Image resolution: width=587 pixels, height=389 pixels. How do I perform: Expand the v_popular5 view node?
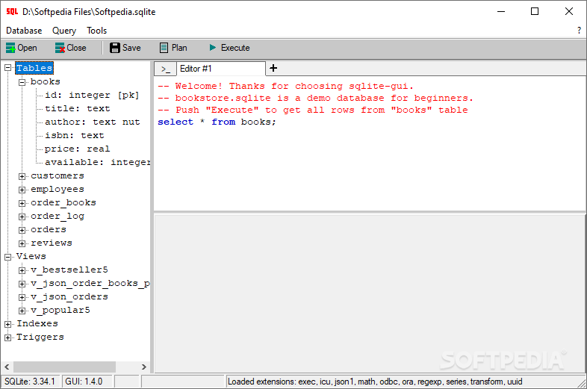[22, 311]
